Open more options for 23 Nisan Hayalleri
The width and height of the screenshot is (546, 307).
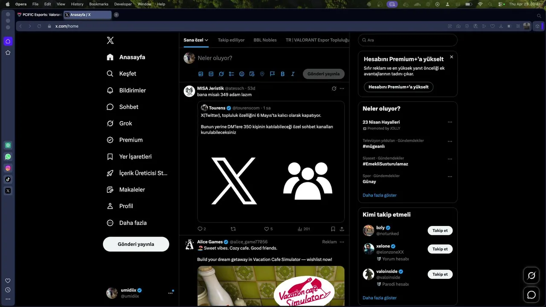[450, 122]
